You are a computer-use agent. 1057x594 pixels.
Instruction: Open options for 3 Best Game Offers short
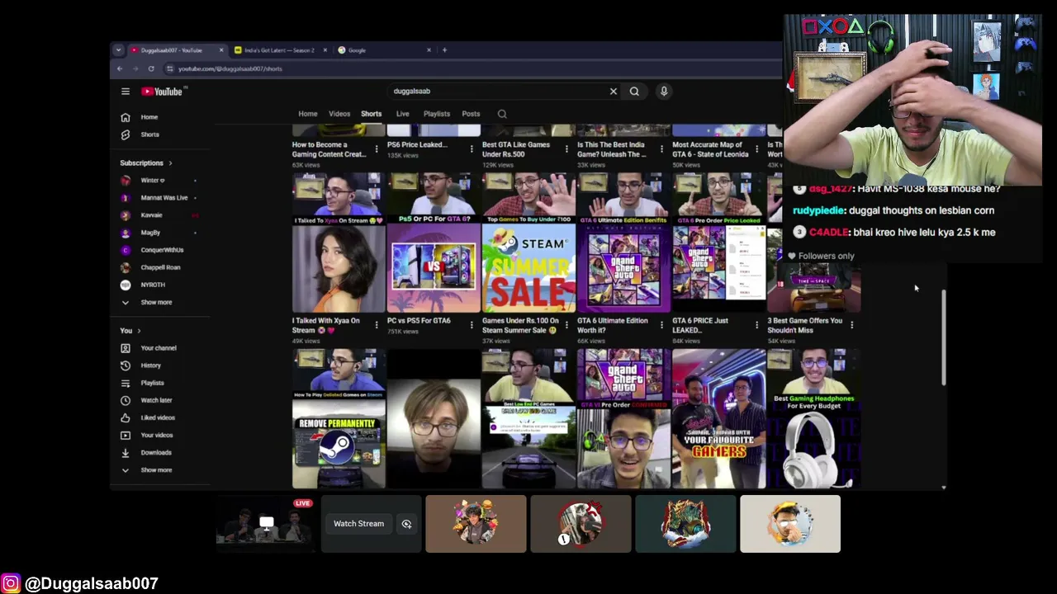(x=851, y=325)
